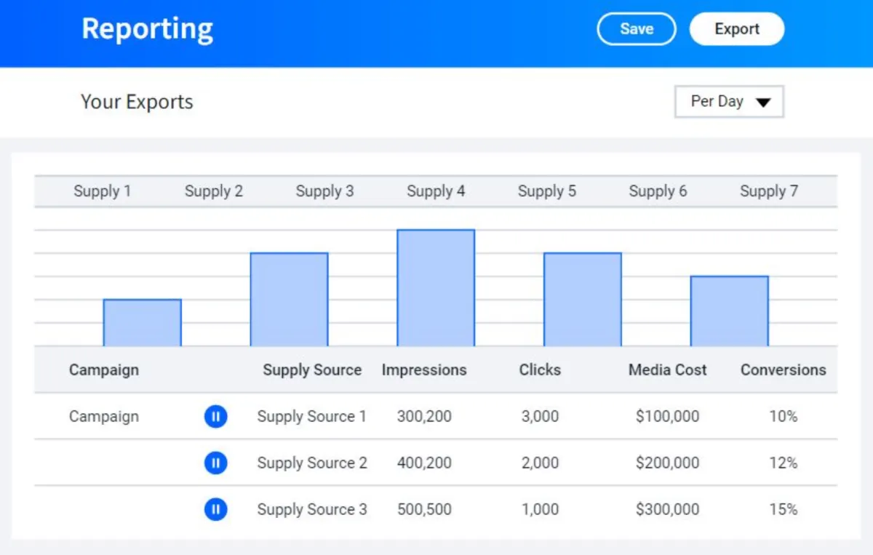Image resolution: width=873 pixels, height=555 pixels.
Task: Pause Supply Source 1 campaign row
Action: [215, 417]
